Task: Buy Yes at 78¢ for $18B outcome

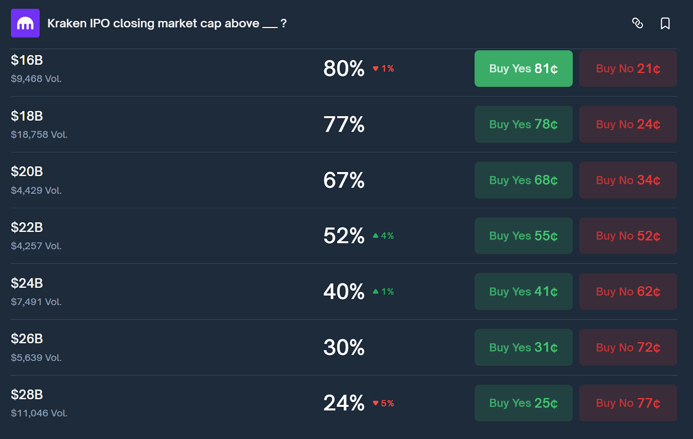Action: click(523, 124)
